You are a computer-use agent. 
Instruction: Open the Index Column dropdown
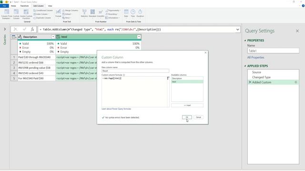tap(41, 14)
